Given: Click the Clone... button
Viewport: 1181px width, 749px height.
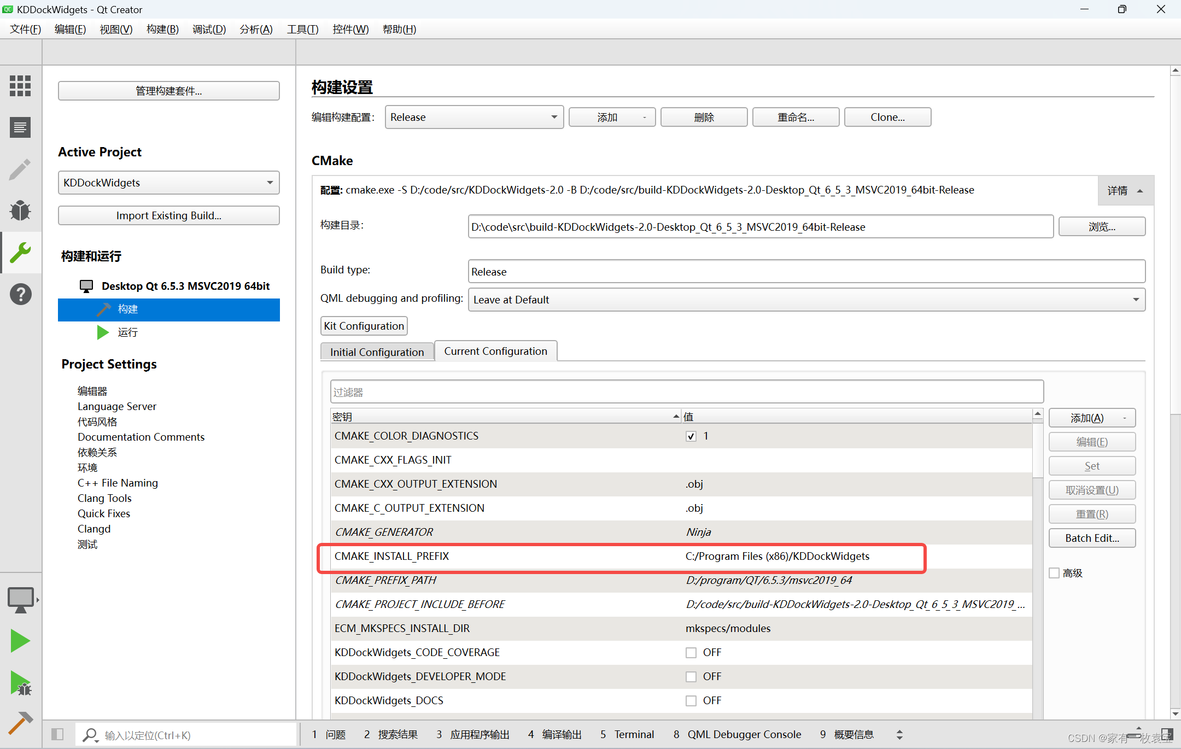Looking at the screenshot, I should click(x=887, y=117).
